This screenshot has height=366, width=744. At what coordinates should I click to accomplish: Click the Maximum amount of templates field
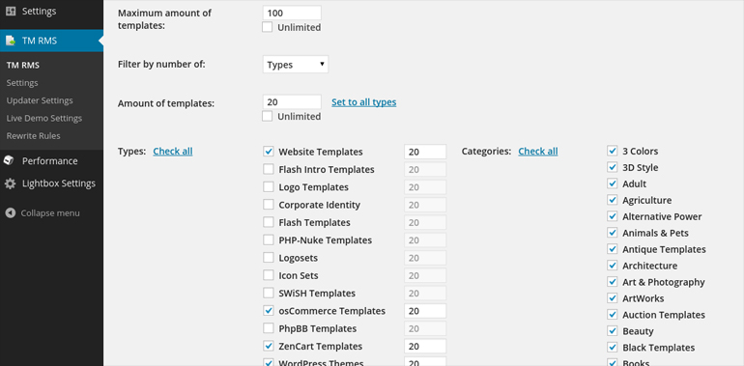[x=292, y=13]
